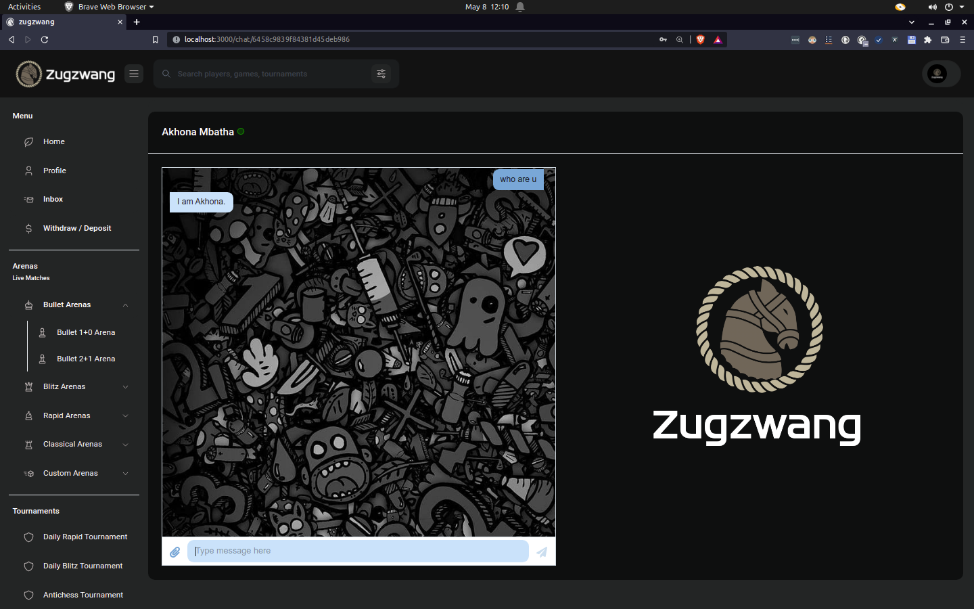Open the system volume indicator
This screenshot has height=609, width=974.
point(933,7)
